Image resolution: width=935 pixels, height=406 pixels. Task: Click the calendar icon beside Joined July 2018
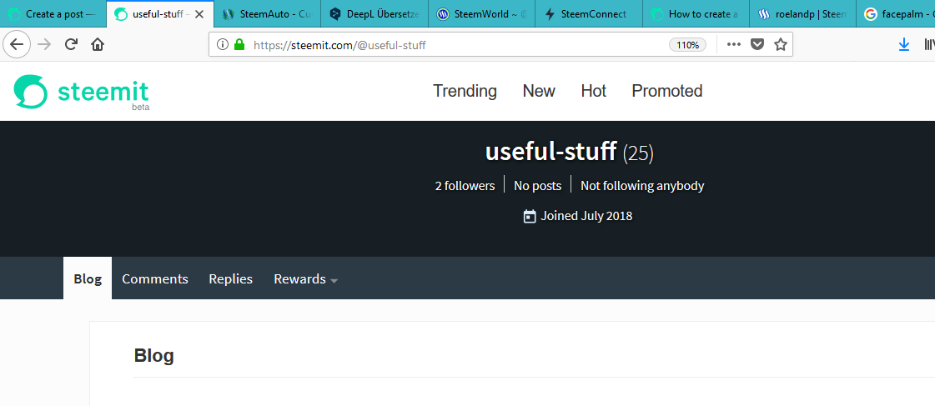(530, 217)
